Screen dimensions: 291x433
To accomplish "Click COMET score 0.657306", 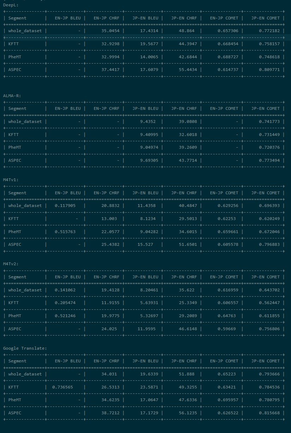I will point(228,31).
